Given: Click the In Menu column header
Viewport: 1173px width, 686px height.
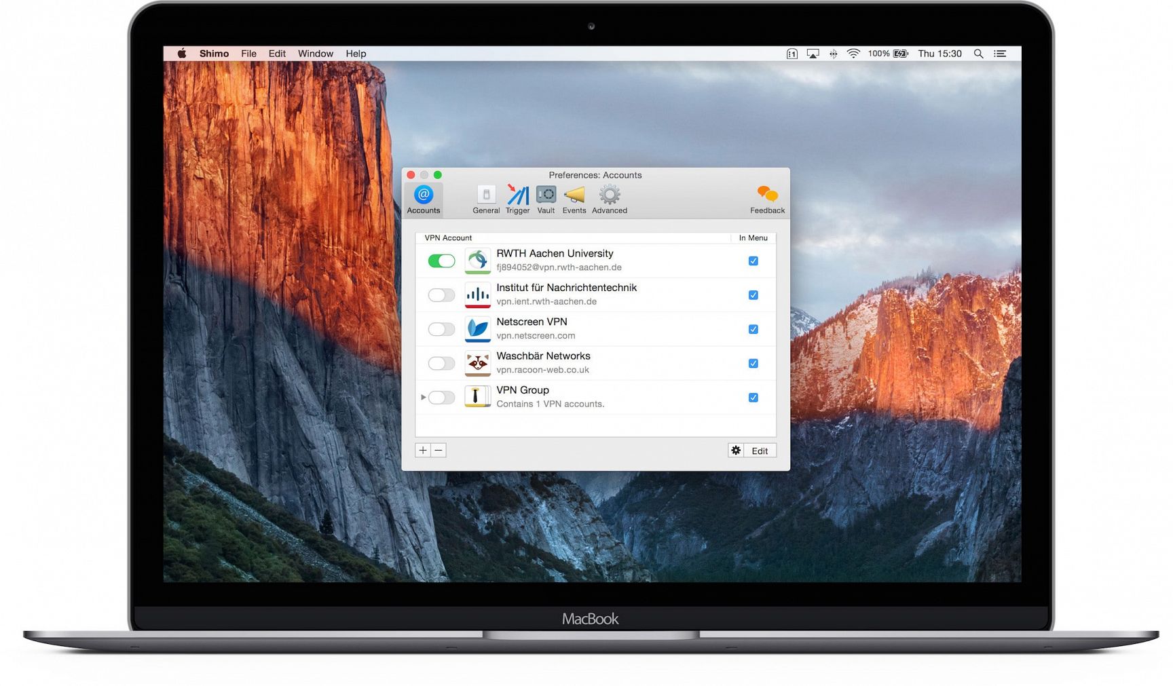Looking at the screenshot, I should pyautogui.click(x=753, y=237).
